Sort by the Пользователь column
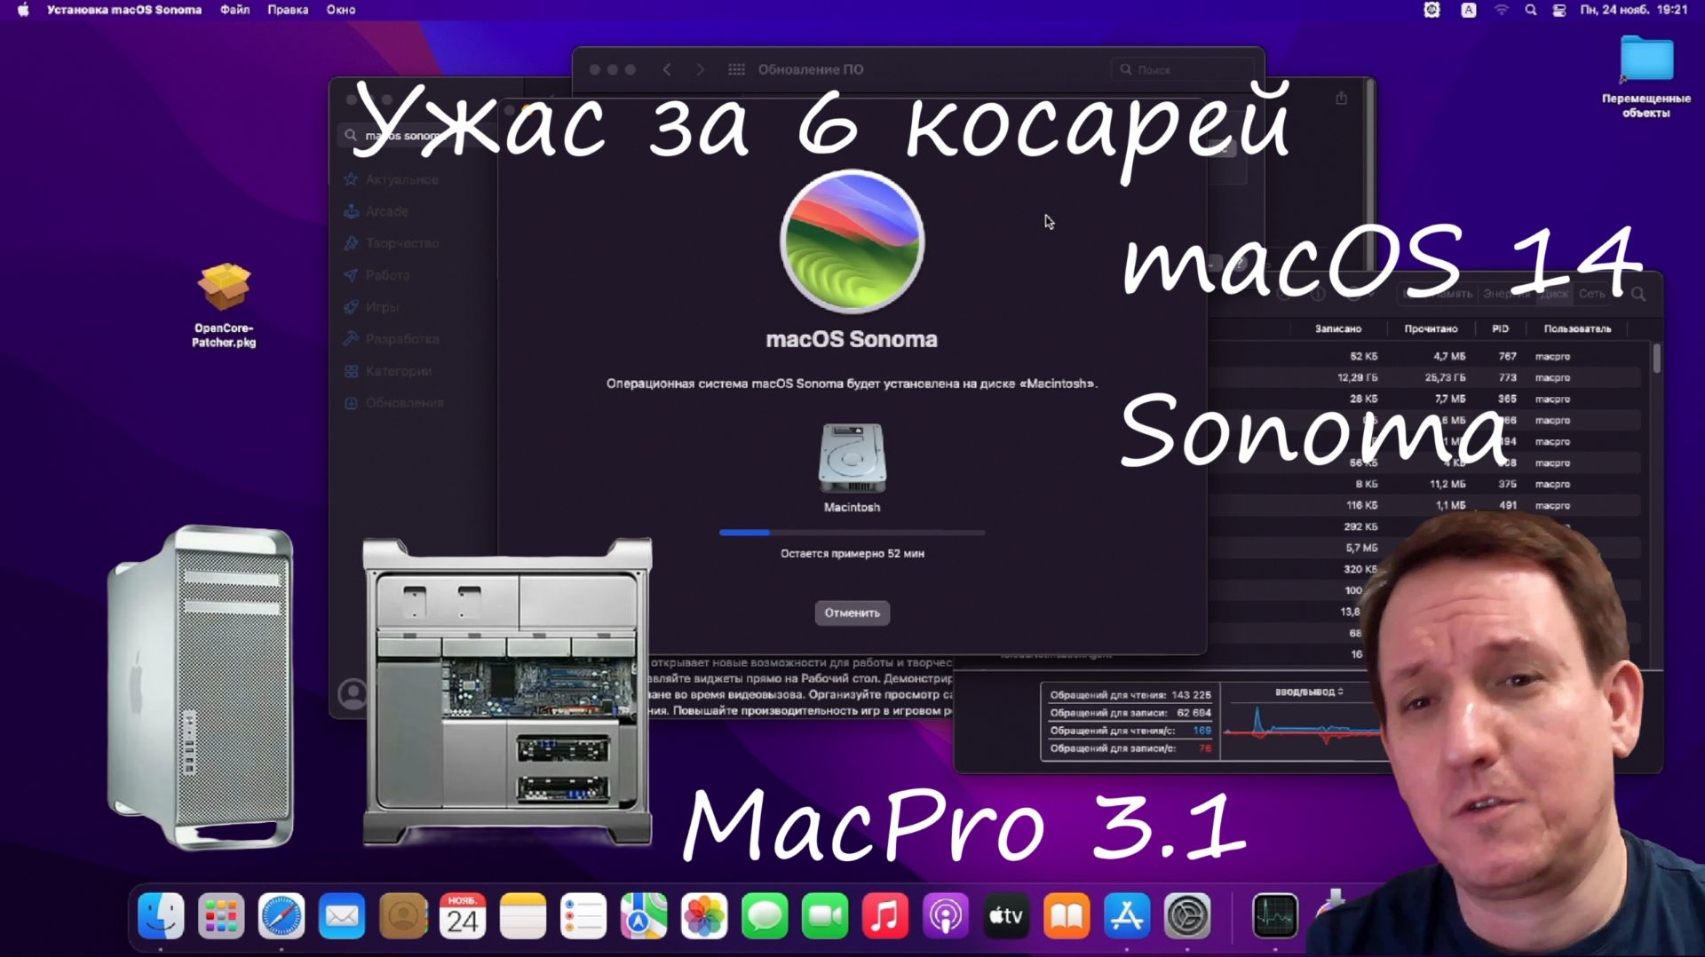This screenshot has width=1705, height=957. coord(1577,328)
